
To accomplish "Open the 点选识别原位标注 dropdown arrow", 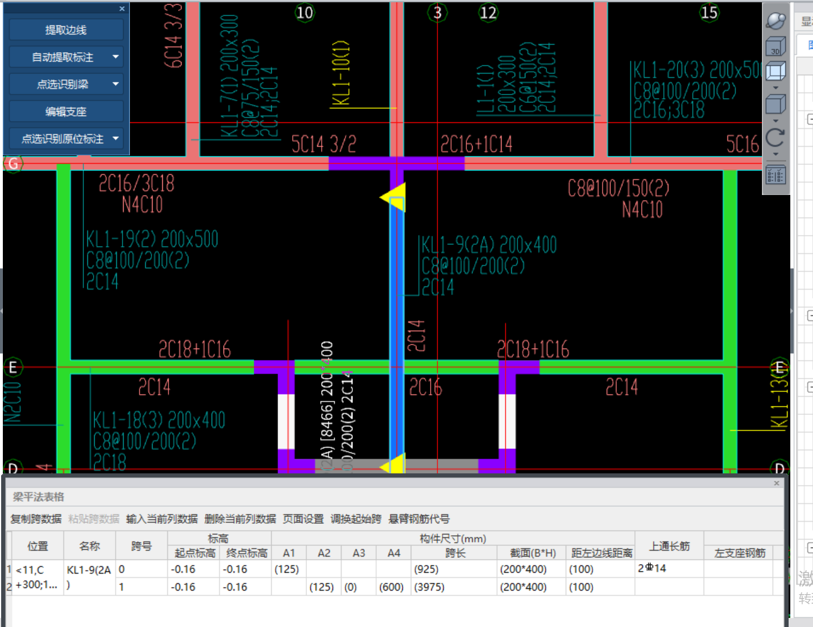I will click(x=116, y=138).
